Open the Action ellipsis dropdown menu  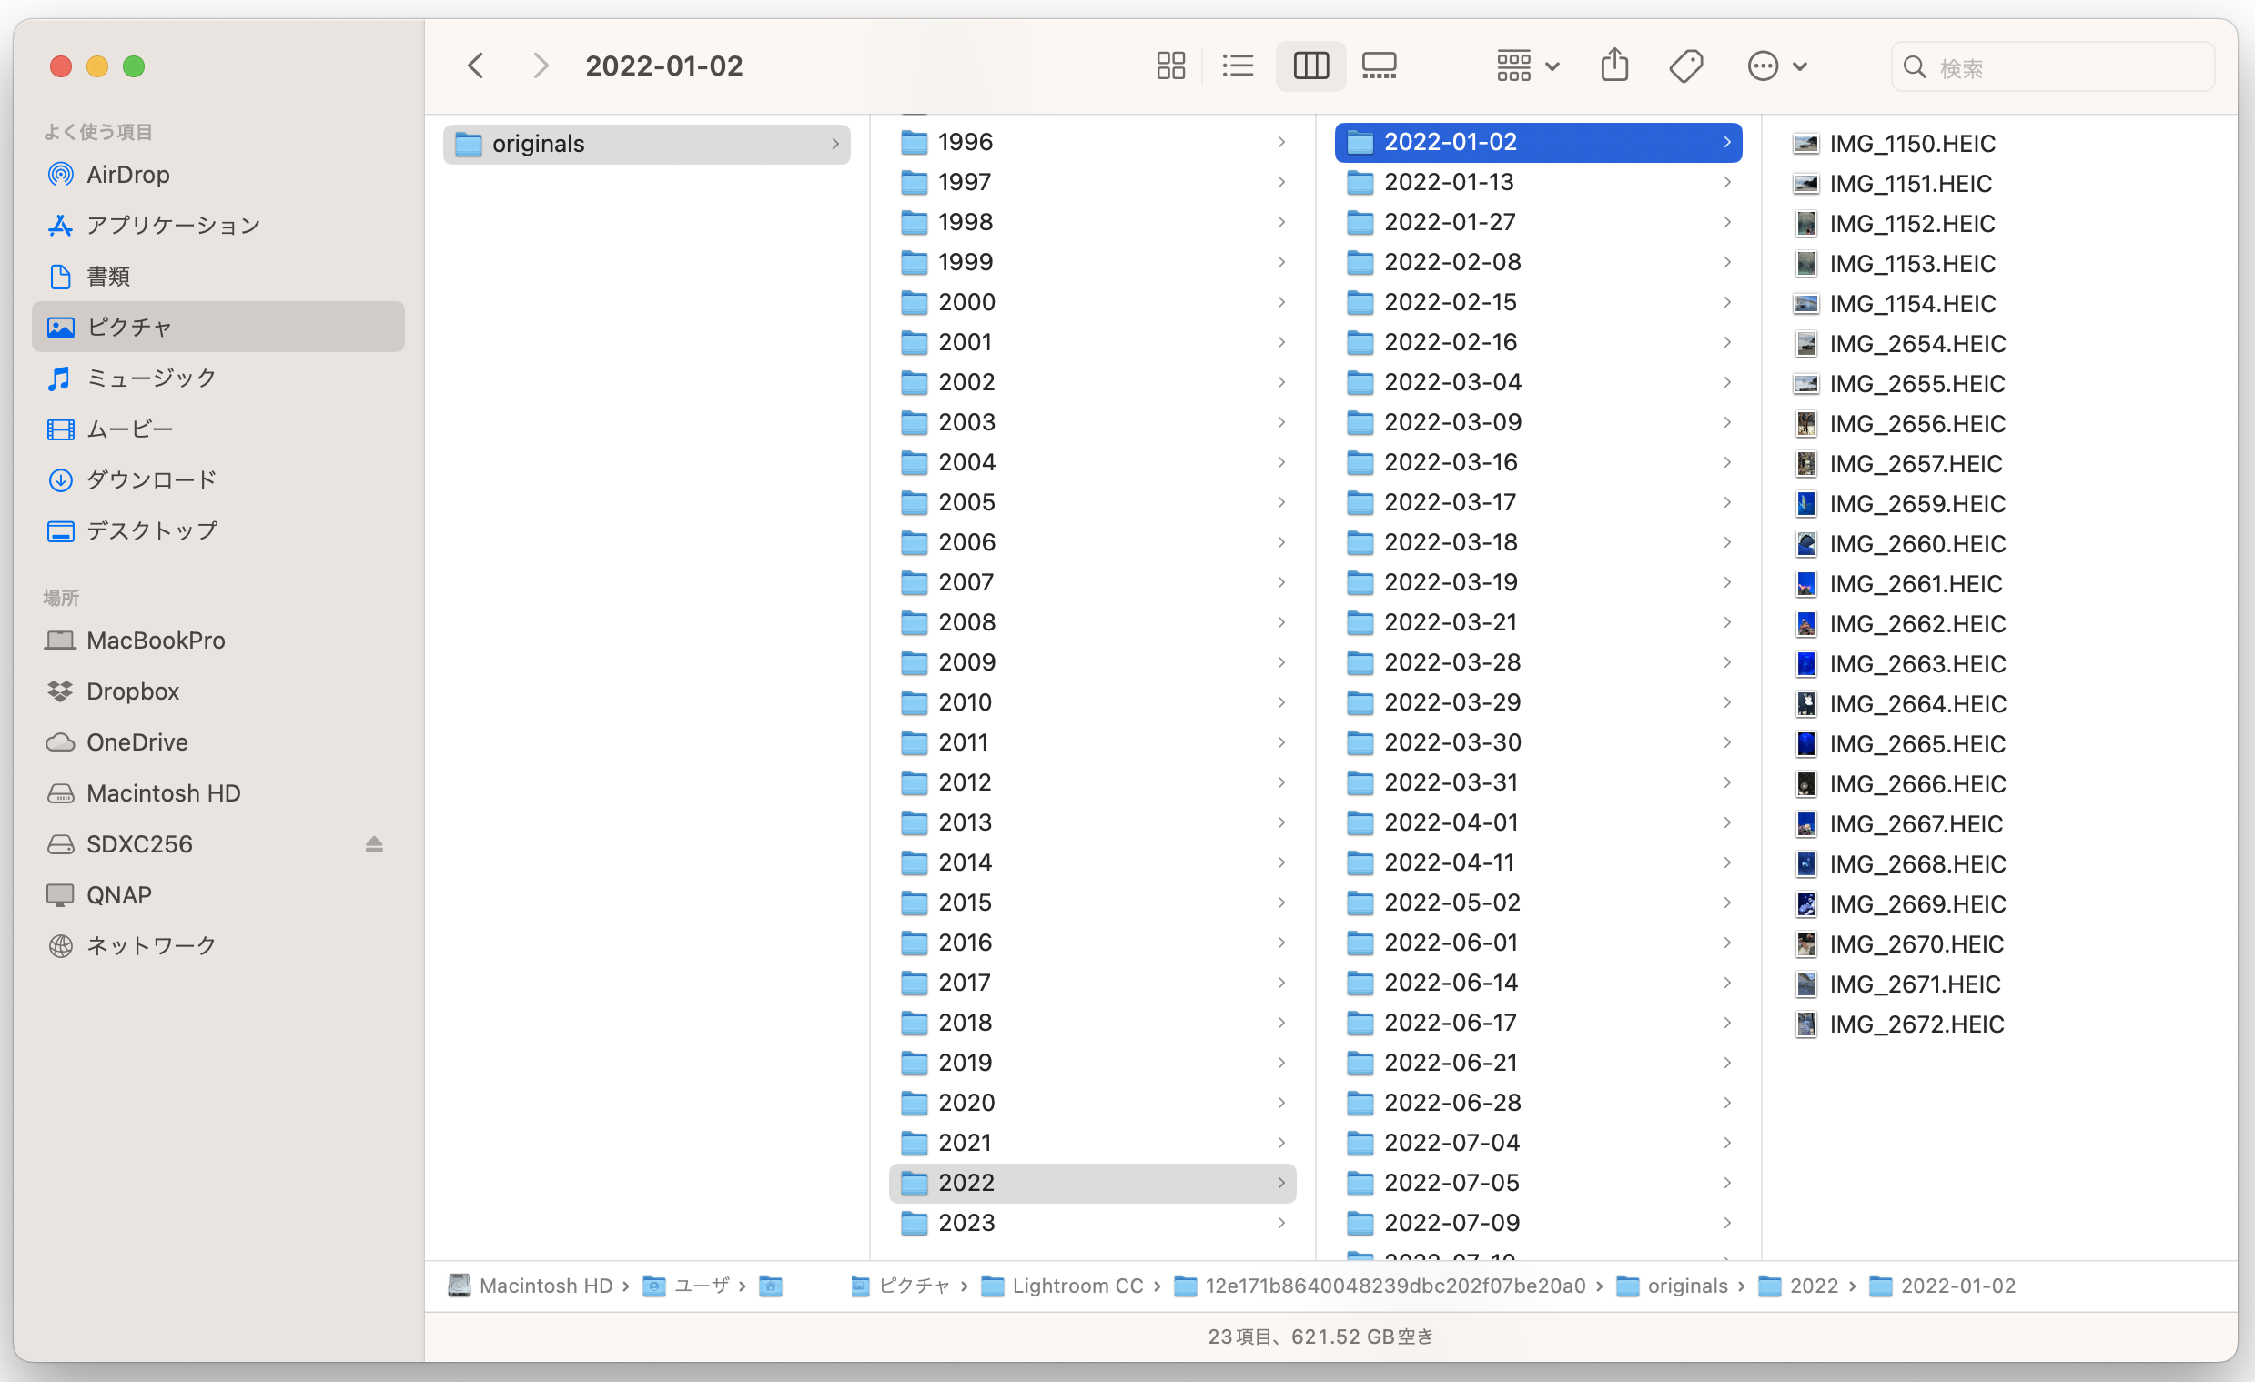point(1775,66)
